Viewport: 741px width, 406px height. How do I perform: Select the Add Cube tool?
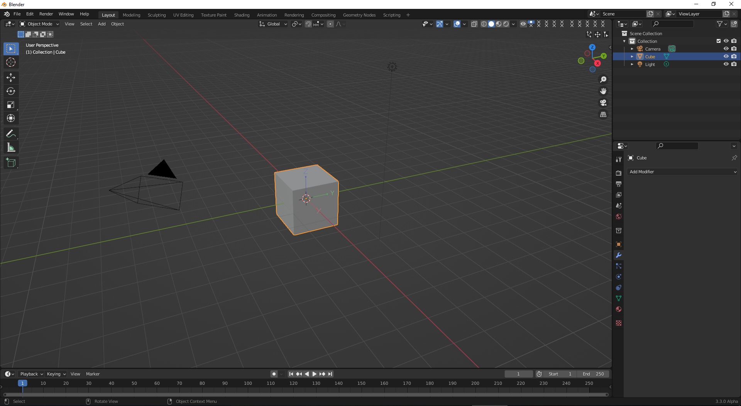(11, 163)
